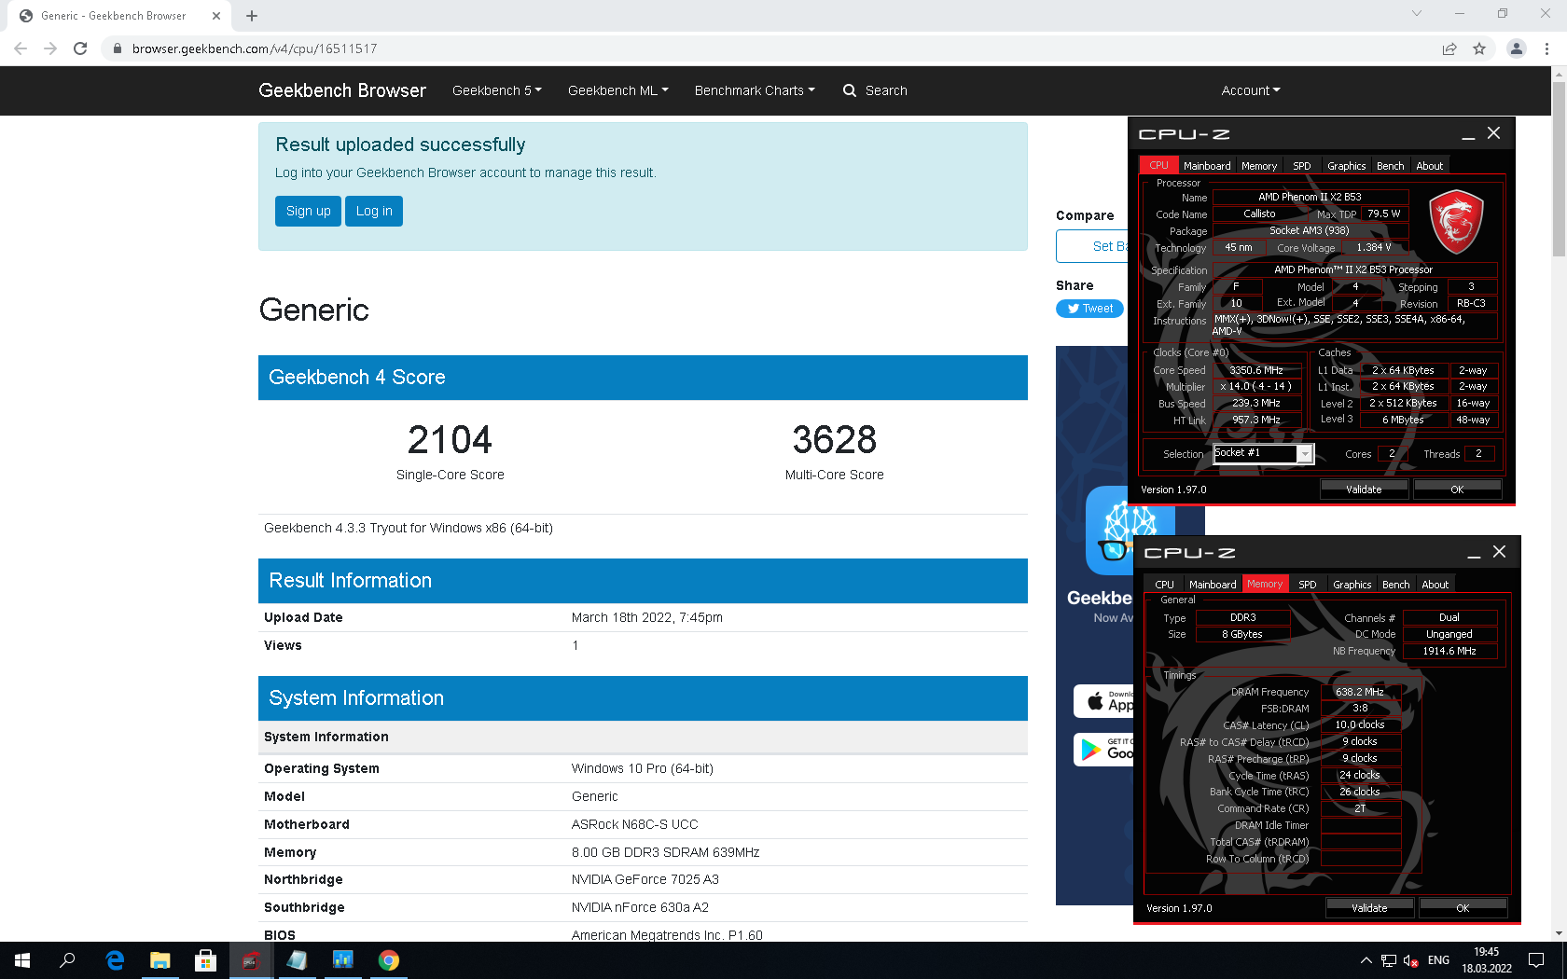
Task: Open Microsoft Store from taskbar
Action: [x=206, y=960]
